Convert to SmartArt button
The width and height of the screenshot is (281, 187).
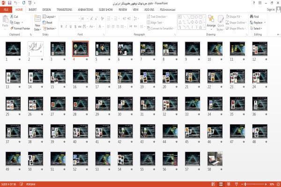[160, 28]
